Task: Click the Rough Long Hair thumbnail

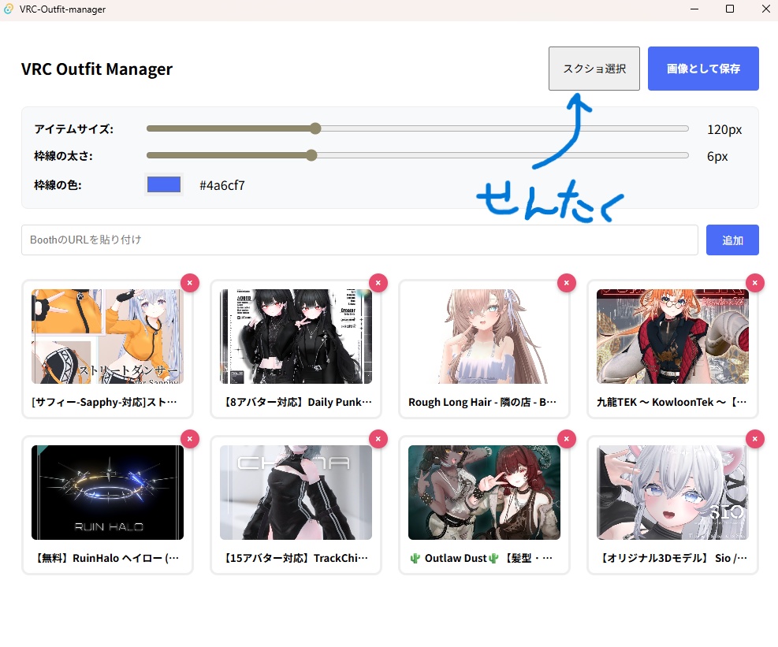Action: tap(483, 335)
